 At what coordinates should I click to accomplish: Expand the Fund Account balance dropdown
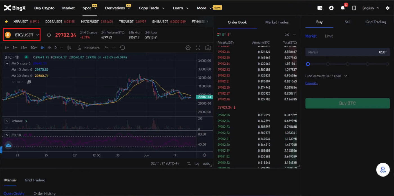[x=346, y=76]
